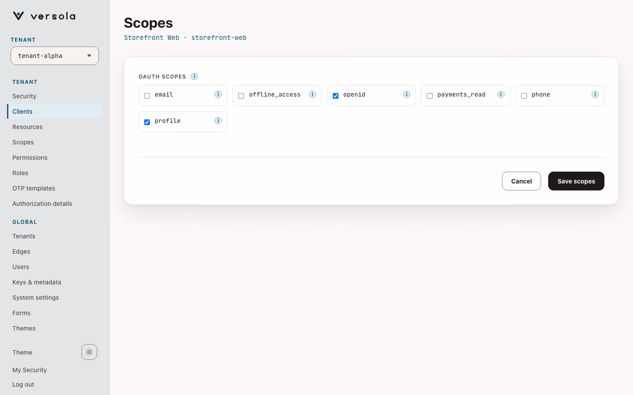Click Save scopes button
Viewport: 633px width, 395px height.
576,181
